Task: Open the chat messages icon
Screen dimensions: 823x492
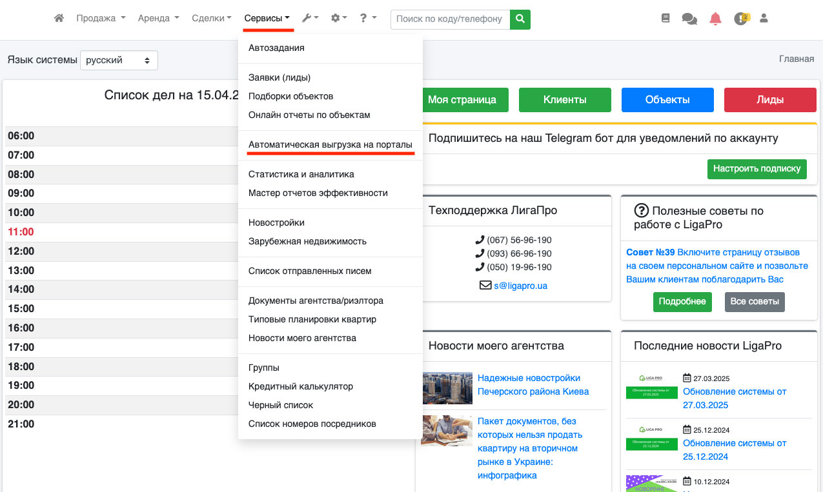Action: (x=689, y=19)
